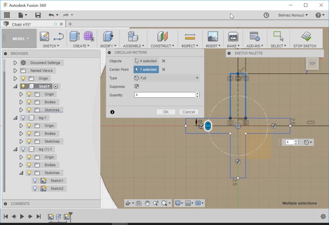This screenshot has width=329, height=225.
Task: Open the MODIFY menu
Action: [108, 46]
